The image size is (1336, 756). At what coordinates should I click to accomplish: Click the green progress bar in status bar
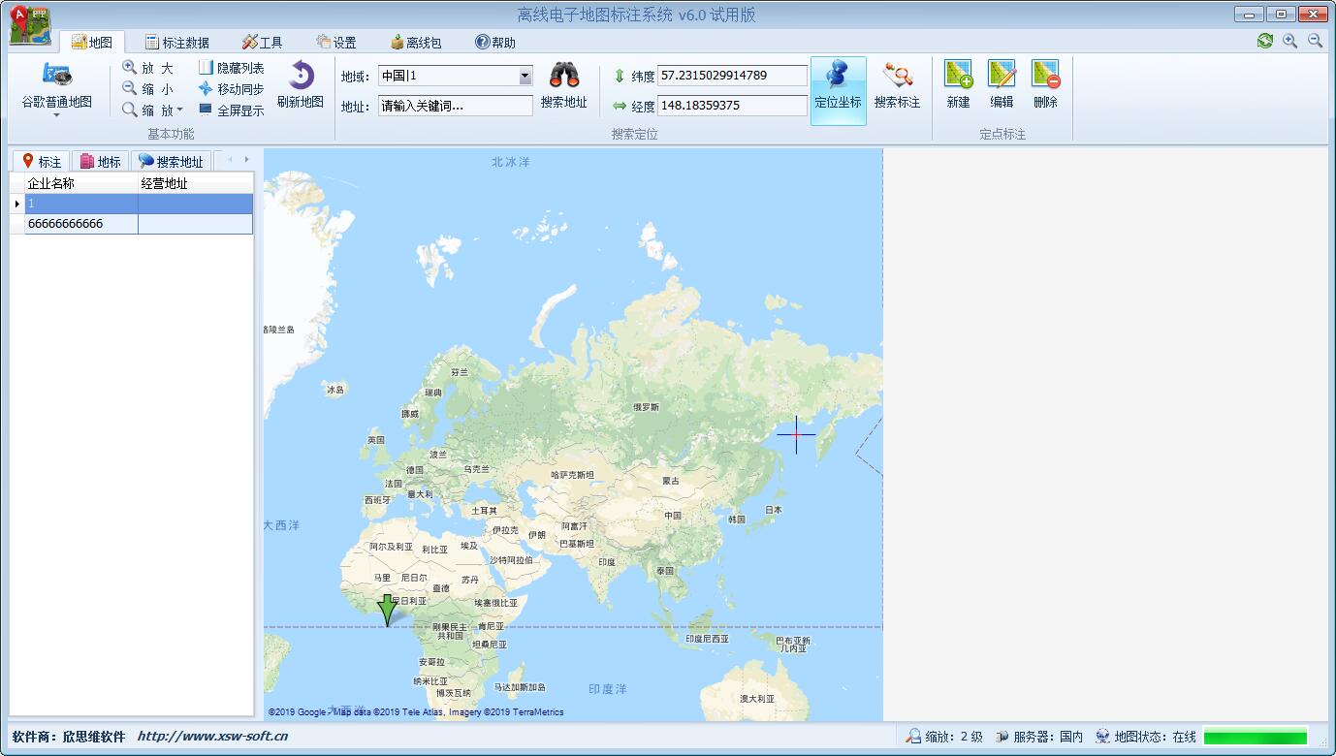click(1256, 737)
